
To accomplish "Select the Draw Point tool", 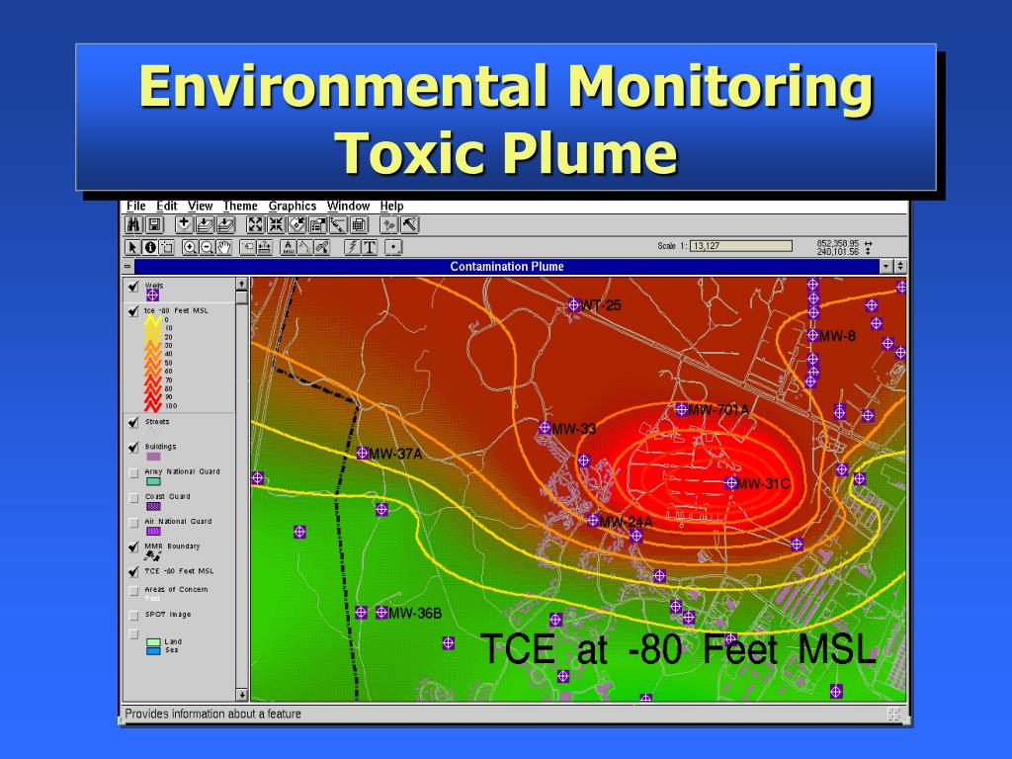I will pos(393,247).
